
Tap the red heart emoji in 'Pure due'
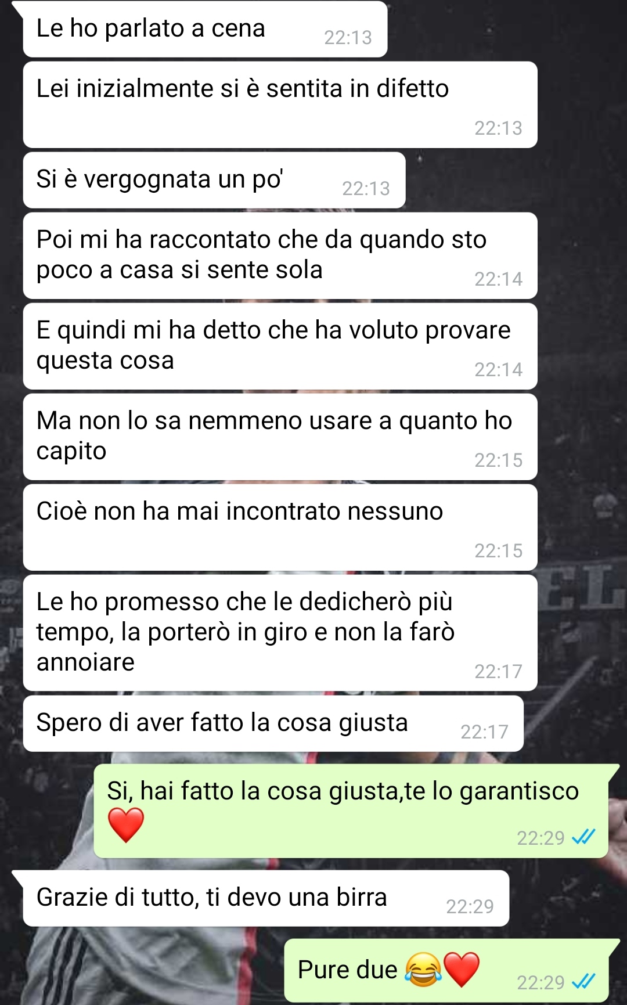462,970
